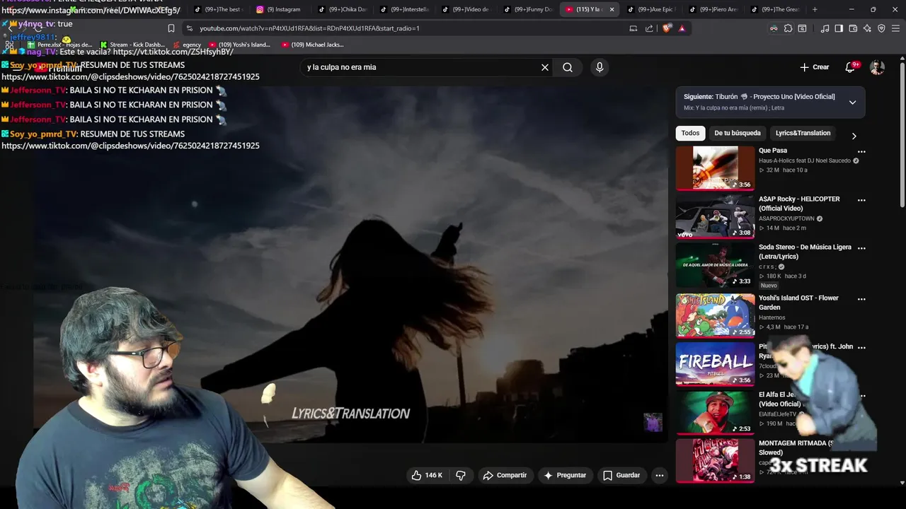Clear the YouTube search box text
Image resolution: width=906 pixels, height=509 pixels.
point(545,67)
